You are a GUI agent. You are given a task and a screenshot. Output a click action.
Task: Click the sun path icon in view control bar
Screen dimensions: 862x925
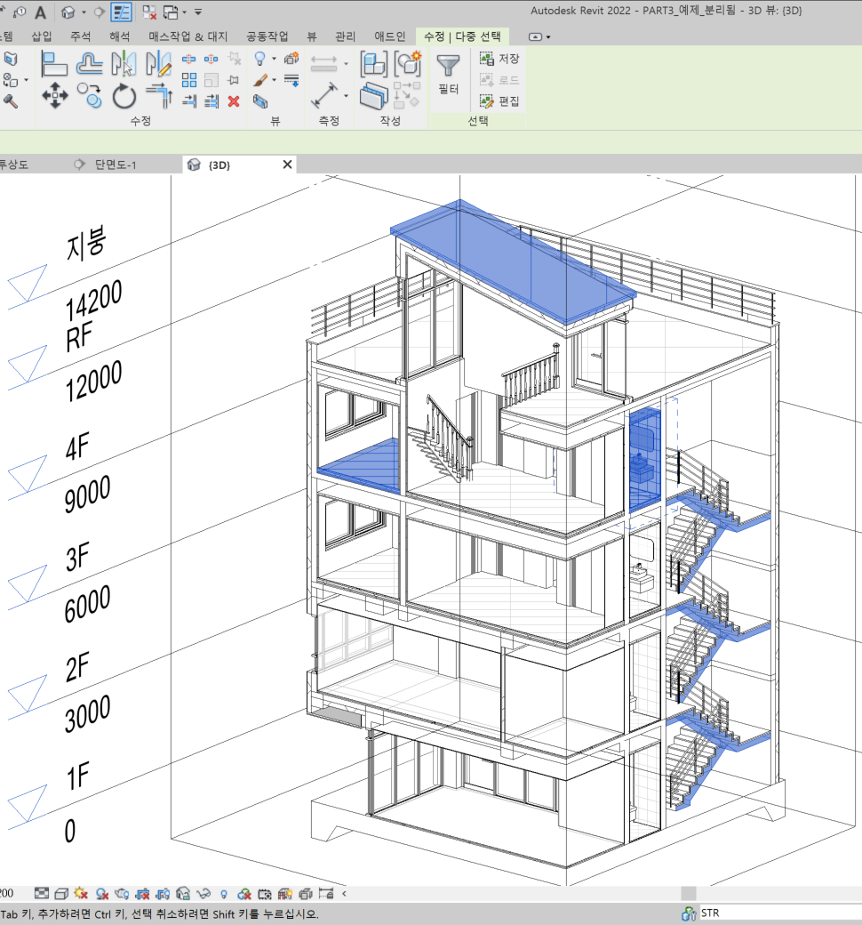point(79,892)
